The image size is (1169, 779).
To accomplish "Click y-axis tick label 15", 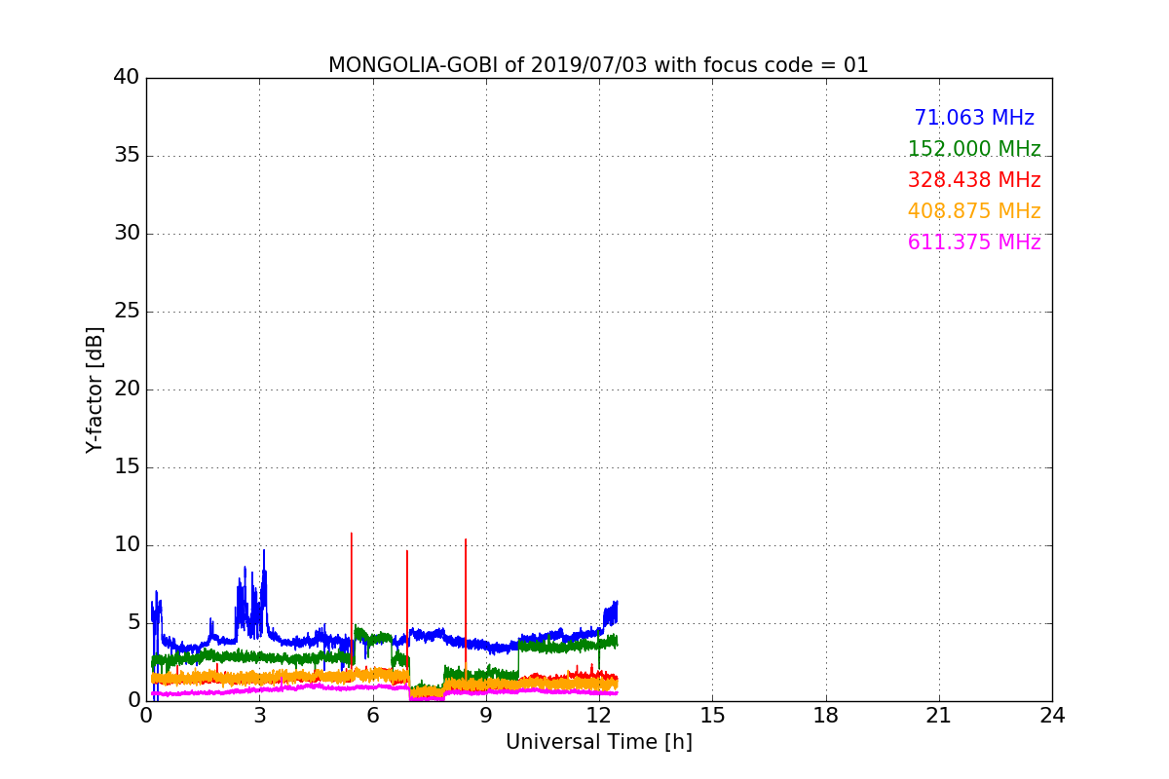I will (x=127, y=466).
